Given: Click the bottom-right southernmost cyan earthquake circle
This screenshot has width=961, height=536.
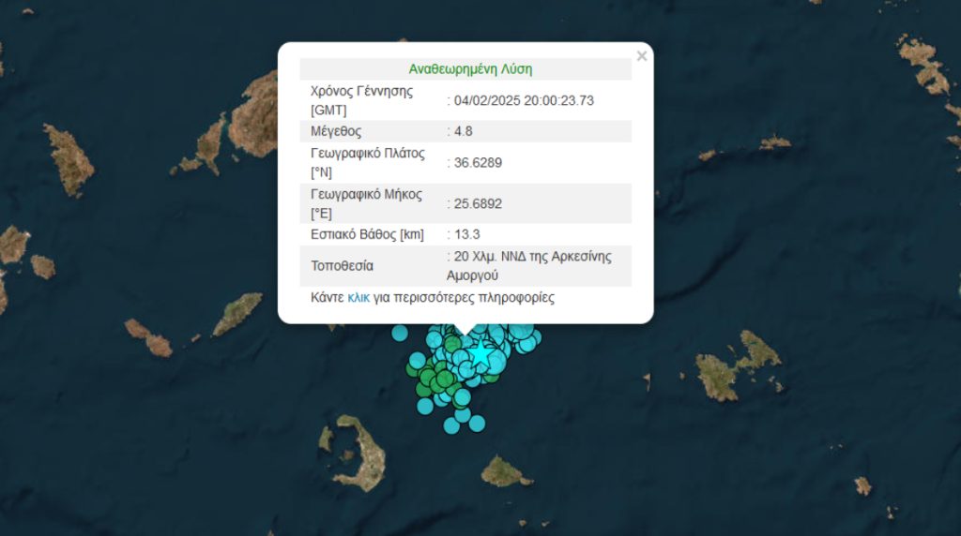Looking at the screenshot, I should click(x=477, y=424).
